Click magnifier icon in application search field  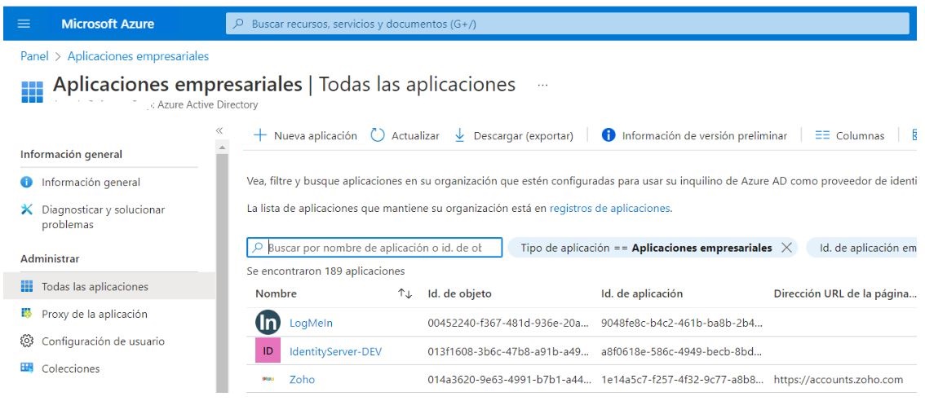tap(257, 248)
